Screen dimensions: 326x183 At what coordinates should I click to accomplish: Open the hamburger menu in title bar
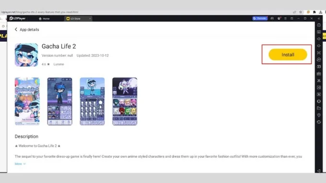pos(285,19)
